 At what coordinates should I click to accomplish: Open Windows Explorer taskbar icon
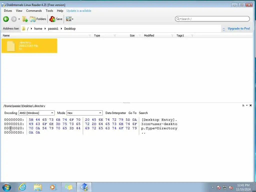coord(38,187)
